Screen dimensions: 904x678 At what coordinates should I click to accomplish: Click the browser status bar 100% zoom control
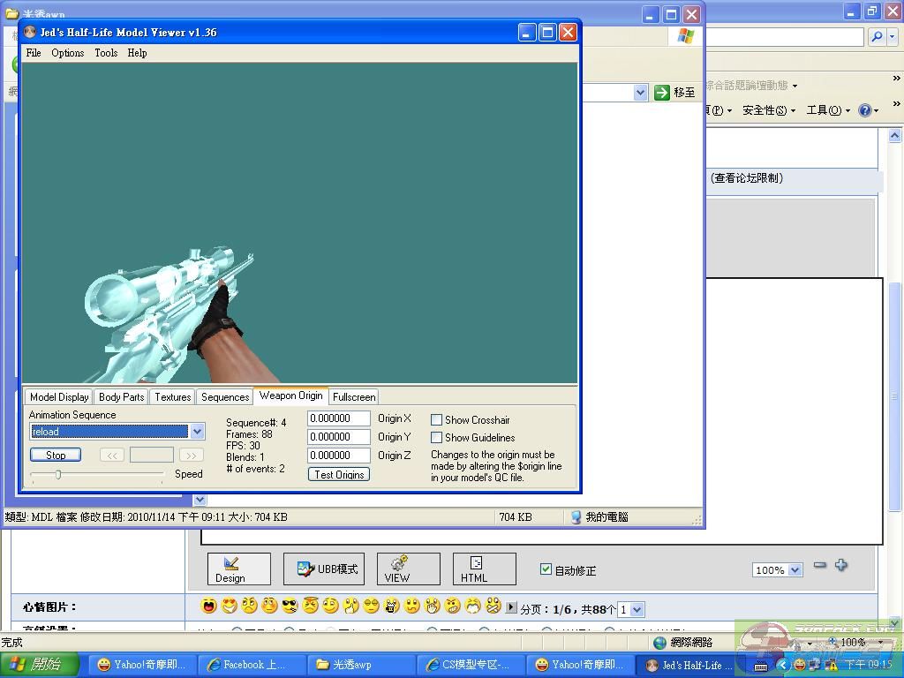[856, 643]
